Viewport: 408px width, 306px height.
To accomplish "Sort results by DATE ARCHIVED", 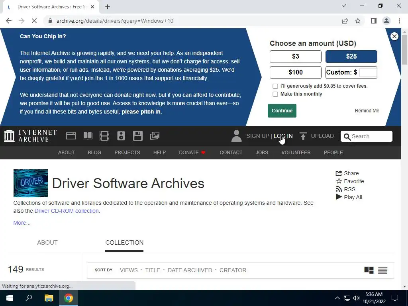I will (190, 271).
